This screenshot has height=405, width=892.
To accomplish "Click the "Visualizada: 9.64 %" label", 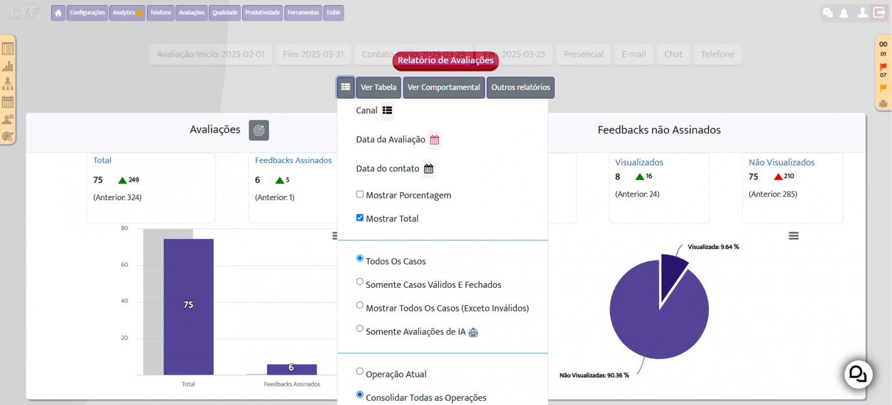I will 713,247.
